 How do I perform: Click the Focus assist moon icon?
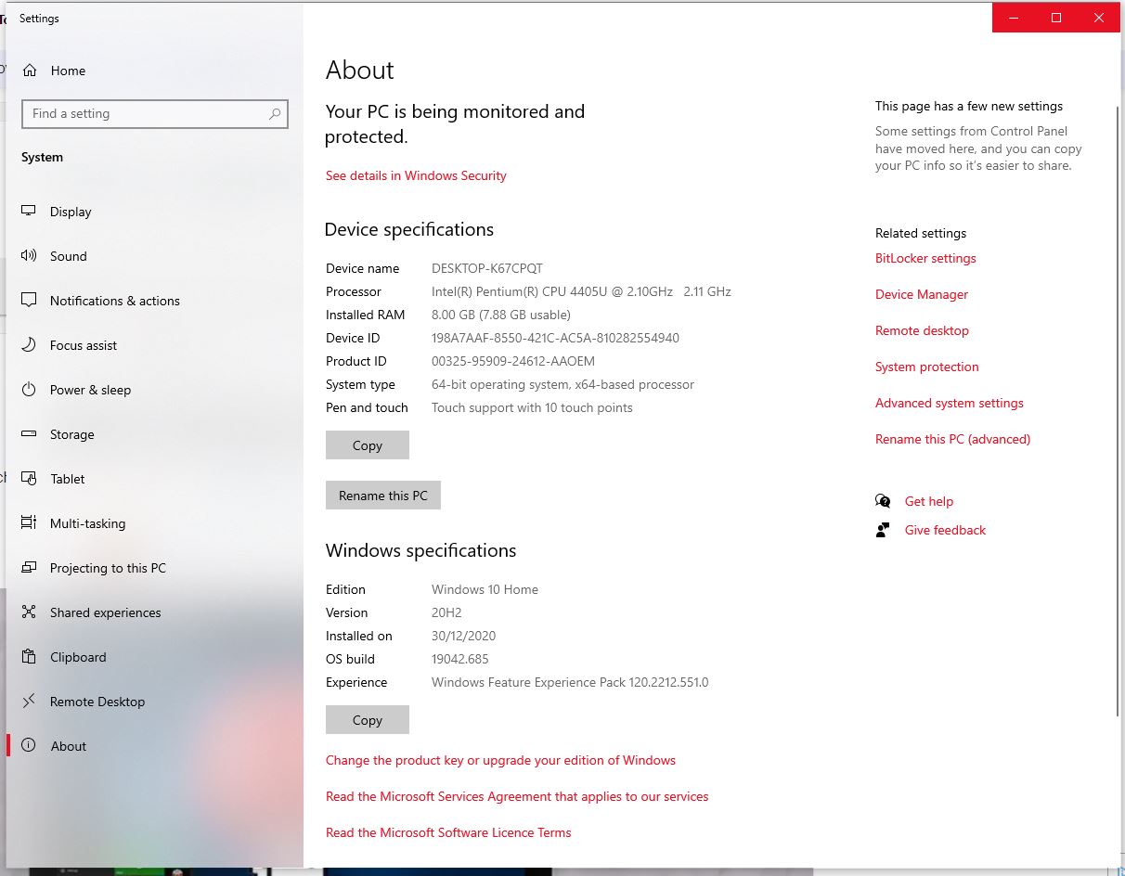(30, 345)
